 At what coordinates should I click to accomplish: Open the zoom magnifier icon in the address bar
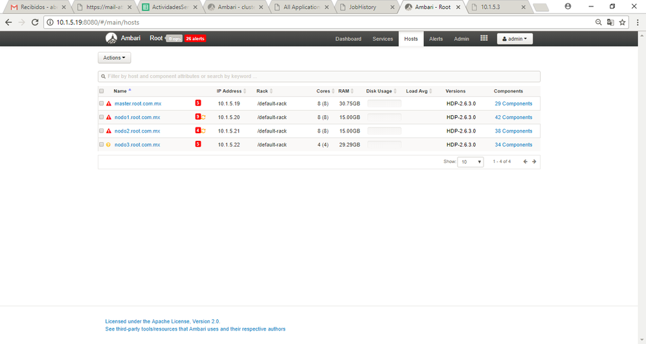pos(599,22)
